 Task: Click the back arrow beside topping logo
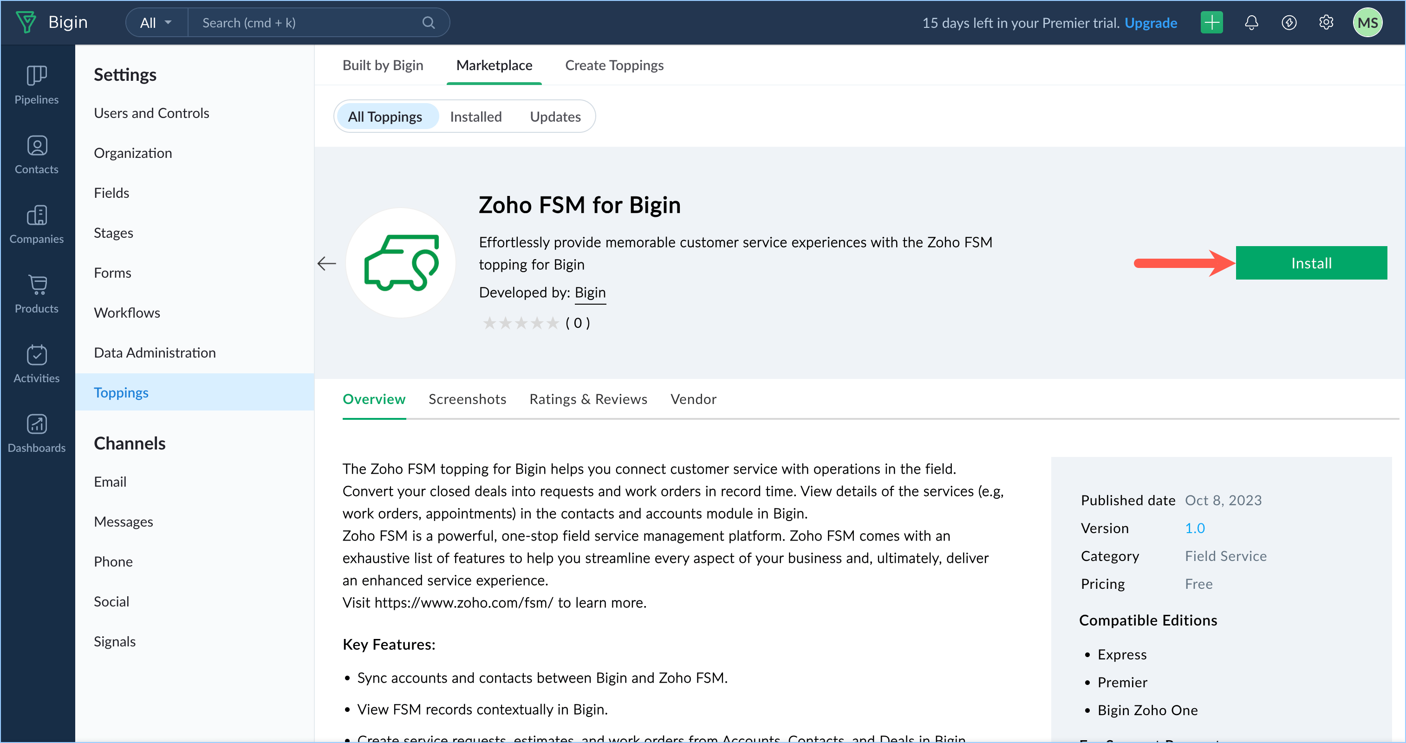point(326,264)
